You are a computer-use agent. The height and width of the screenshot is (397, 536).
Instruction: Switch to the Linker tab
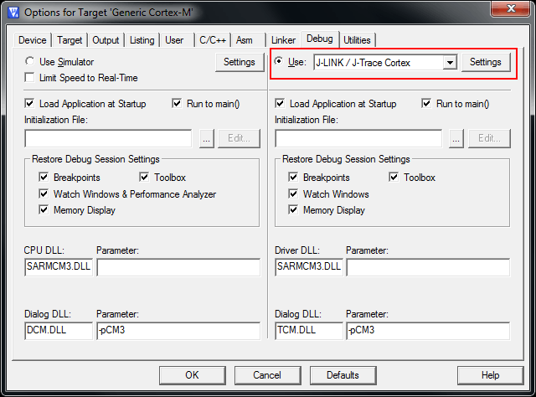pyautogui.click(x=284, y=40)
